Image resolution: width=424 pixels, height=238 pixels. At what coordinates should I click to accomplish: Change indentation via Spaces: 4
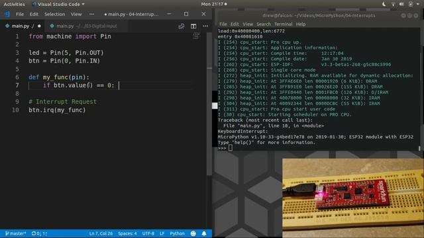127,233
